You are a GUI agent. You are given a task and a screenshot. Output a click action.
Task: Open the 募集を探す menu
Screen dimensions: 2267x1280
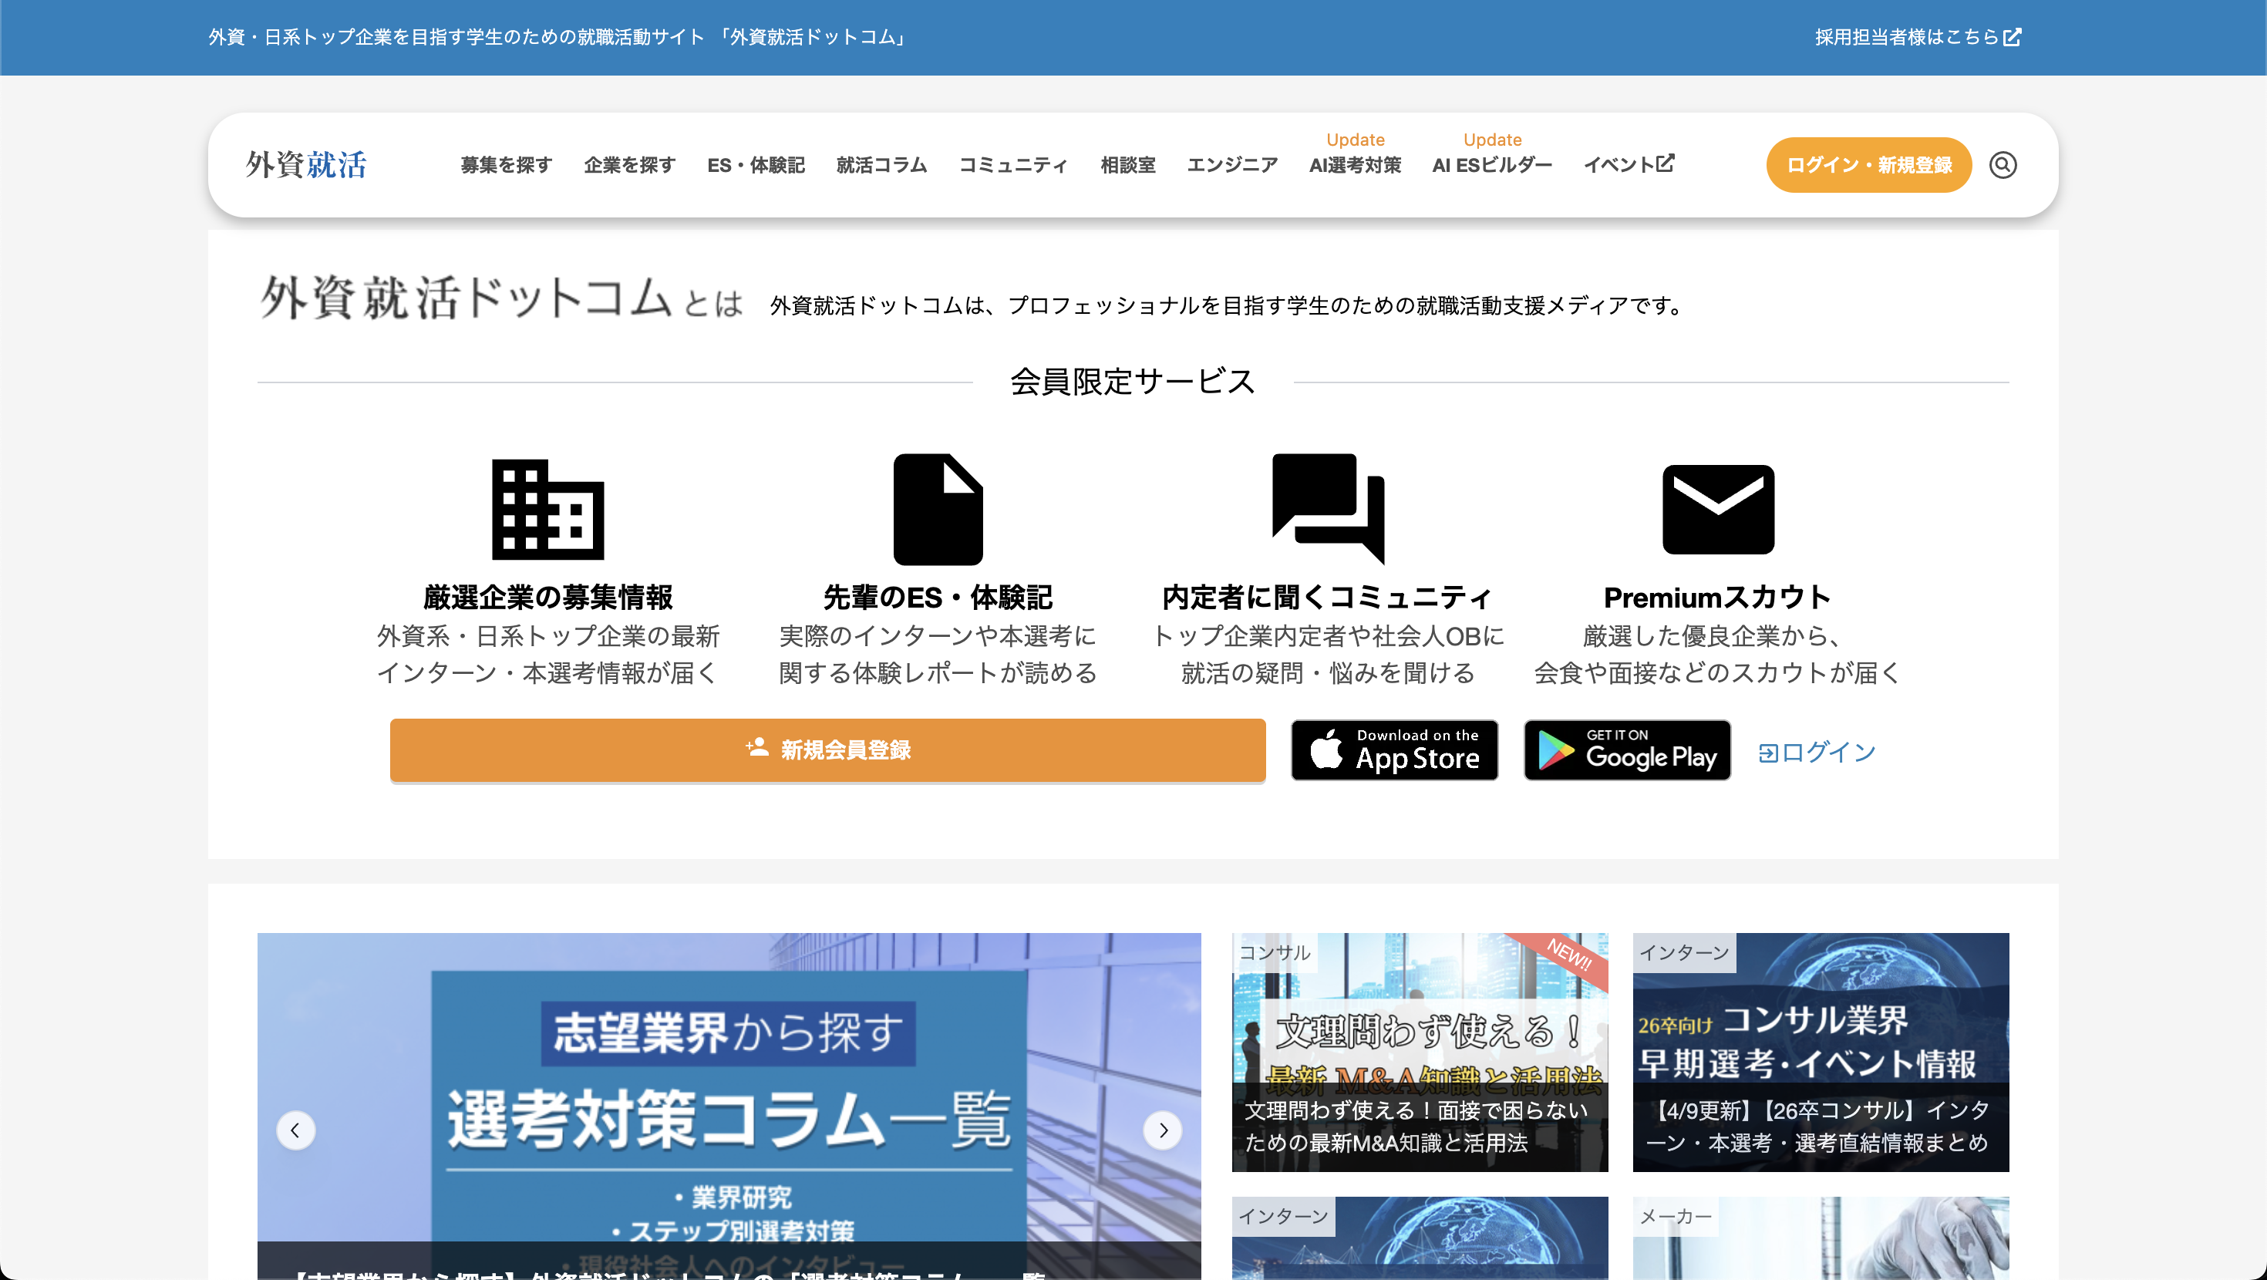coord(506,164)
